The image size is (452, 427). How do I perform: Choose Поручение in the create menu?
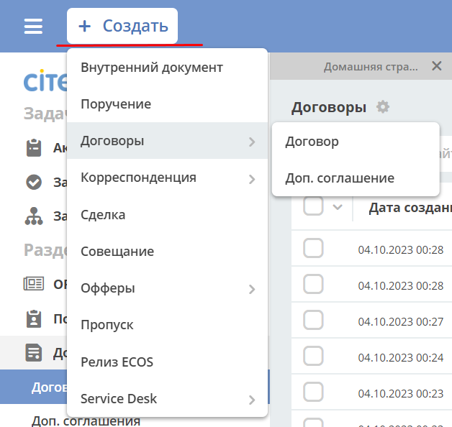pyautogui.click(x=167, y=104)
